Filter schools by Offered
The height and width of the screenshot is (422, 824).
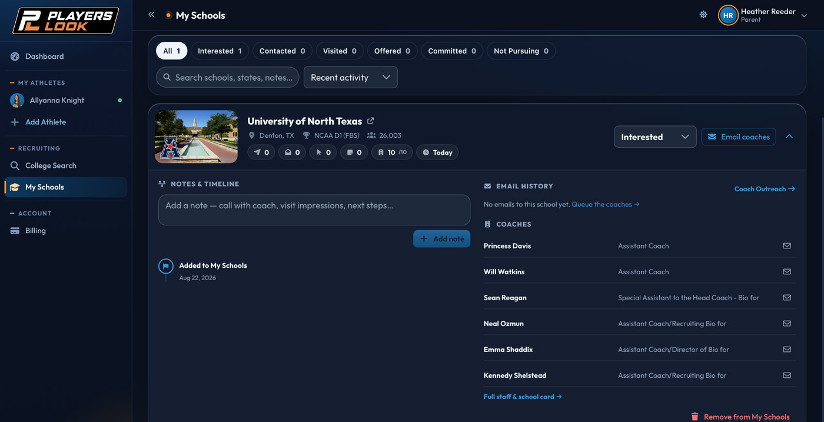click(x=392, y=51)
